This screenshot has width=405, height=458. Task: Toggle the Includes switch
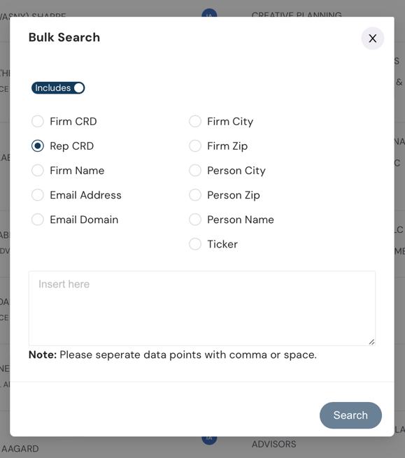(58, 88)
